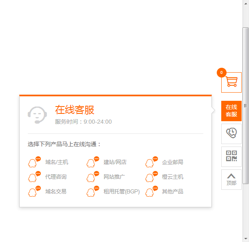249x242 pixels.
Task: Click the QQ chat icon beside 租用托管(BGP)
Action: pos(93,191)
